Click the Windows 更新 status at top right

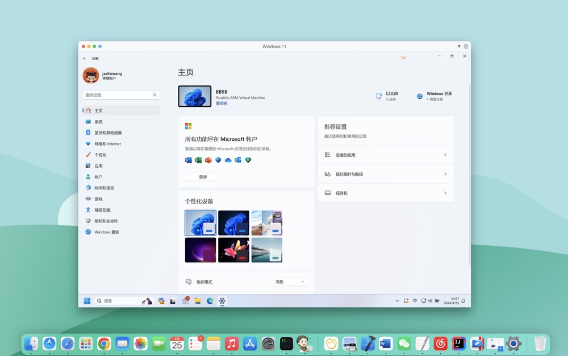click(x=435, y=96)
